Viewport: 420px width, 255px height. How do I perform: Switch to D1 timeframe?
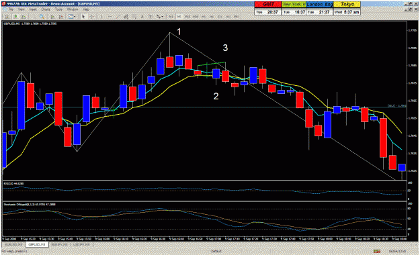pyautogui.click(x=220, y=17)
